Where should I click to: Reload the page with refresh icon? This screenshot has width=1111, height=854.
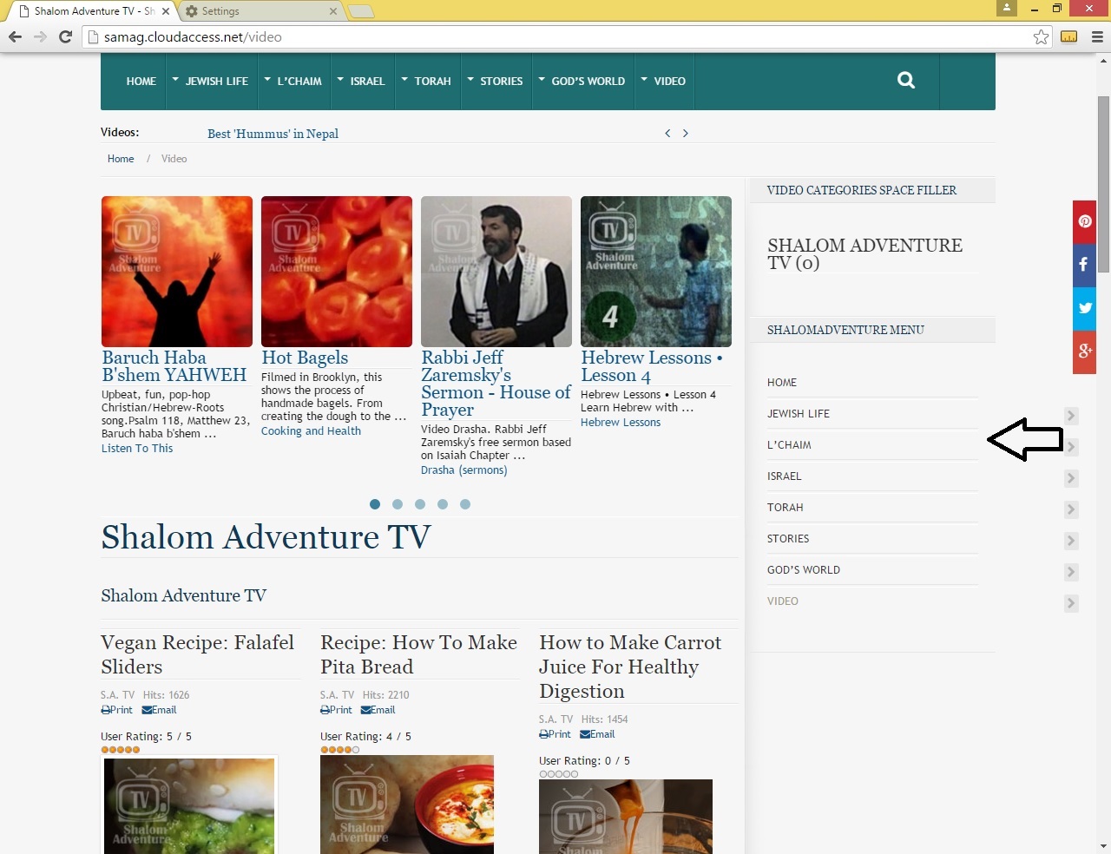coord(65,36)
